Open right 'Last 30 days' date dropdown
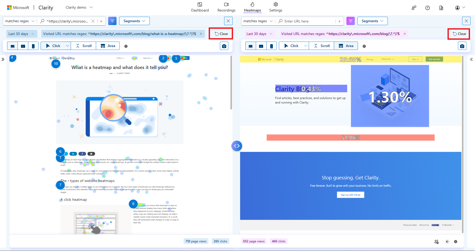This screenshot has height=251, width=475. click(x=259, y=34)
